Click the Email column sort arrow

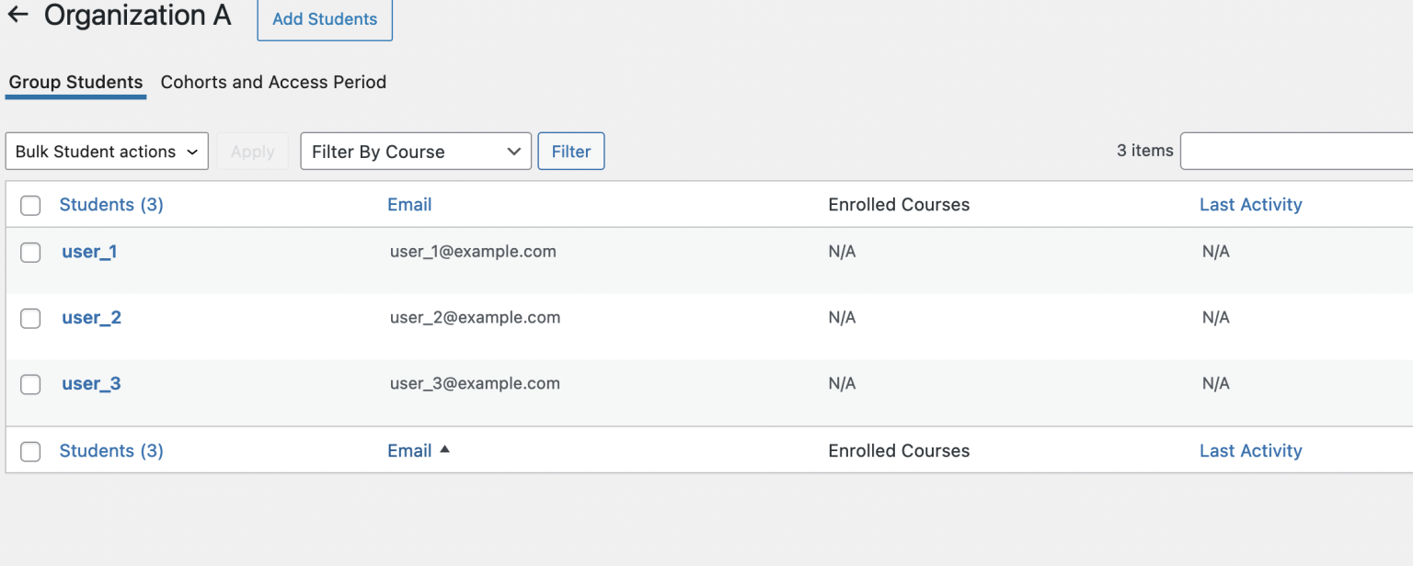coord(445,449)
